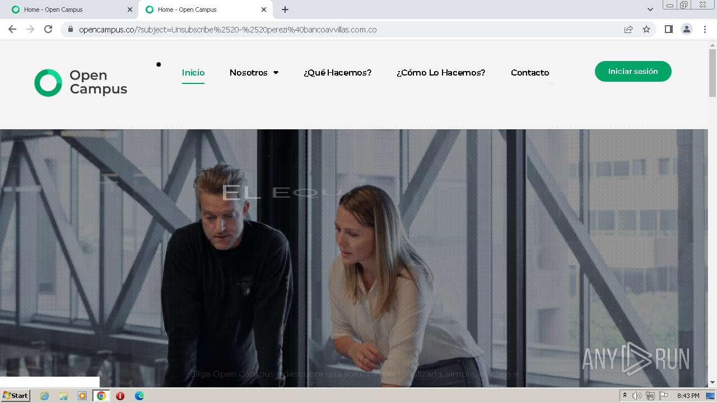Open the Windows Start menu

coord(16,396)
